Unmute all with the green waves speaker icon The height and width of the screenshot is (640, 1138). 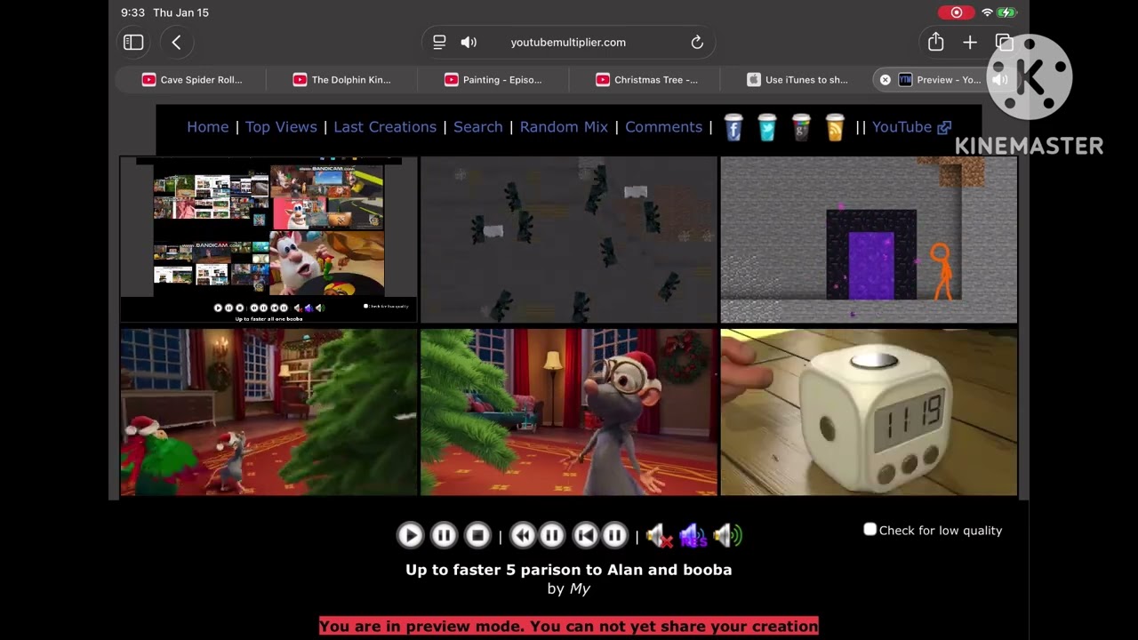pyautogui.click(x=727, y=535)
